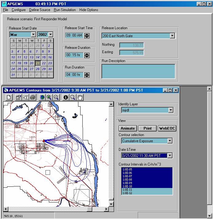Image resolution: width=213 pixels, height=219 pixels.
Task: Adjust Run Duration spinner arrows
Action: 87,75
